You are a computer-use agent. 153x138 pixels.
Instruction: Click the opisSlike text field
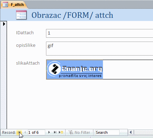(x=99, y=49)
